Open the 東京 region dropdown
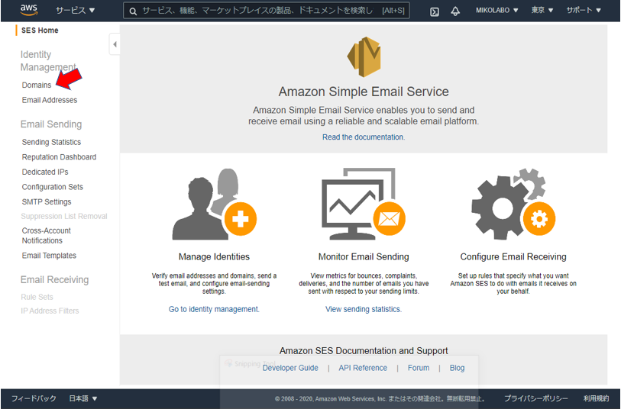The width and height of the screenshot is (621, 409). tap(542, 10)
